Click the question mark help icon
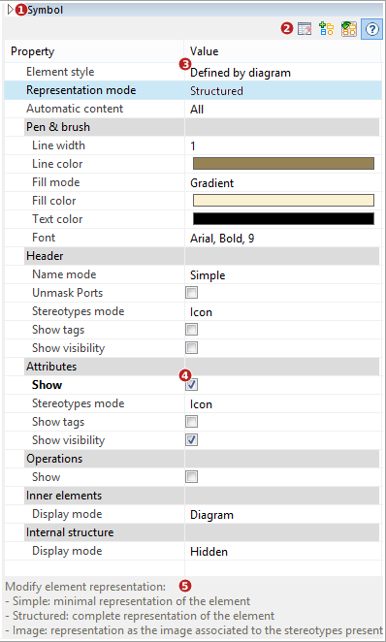 (371, 29)
